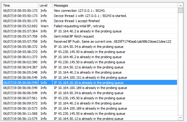Select the 08:56:01:373 timestamp row
187x122 pixels.
click(90, 57)
